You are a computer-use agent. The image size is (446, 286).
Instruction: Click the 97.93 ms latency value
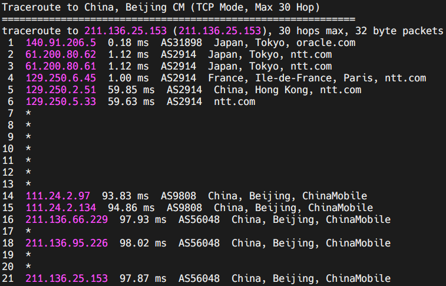click(x=143, y=219)
